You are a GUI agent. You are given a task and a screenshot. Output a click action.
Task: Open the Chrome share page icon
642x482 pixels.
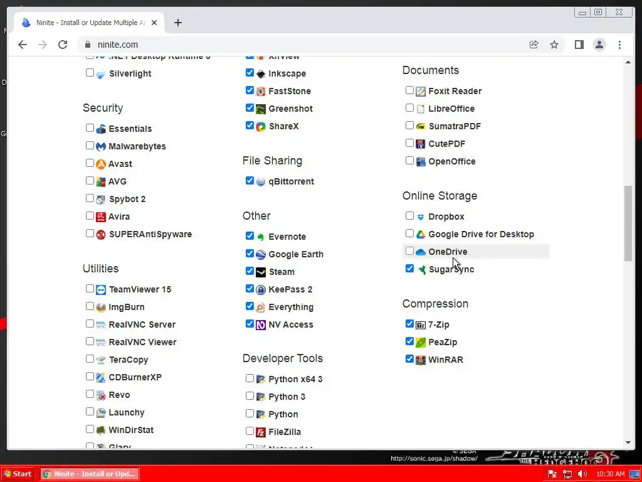point(534,45)
